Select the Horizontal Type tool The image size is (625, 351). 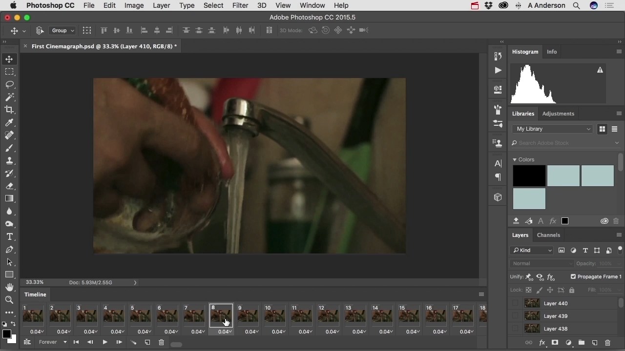[x=9, y=236]
